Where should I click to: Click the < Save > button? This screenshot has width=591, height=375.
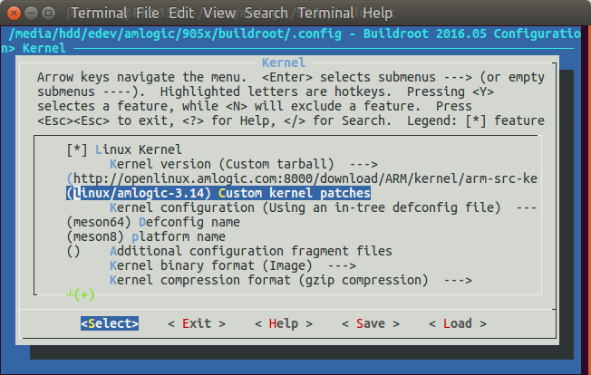tap(371, 323)
